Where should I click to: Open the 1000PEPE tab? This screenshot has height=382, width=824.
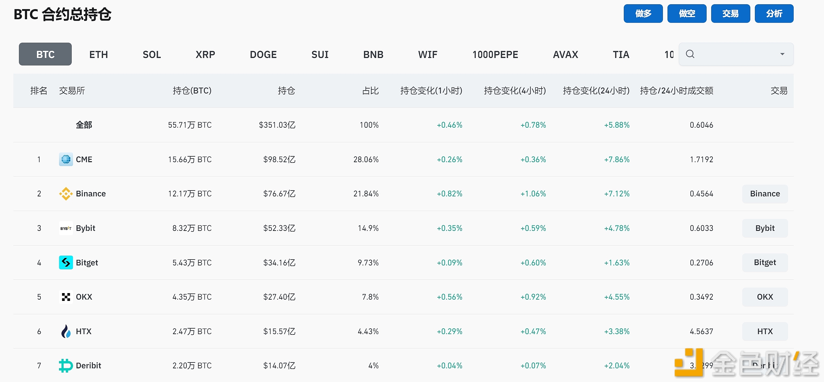coord(495,54)
